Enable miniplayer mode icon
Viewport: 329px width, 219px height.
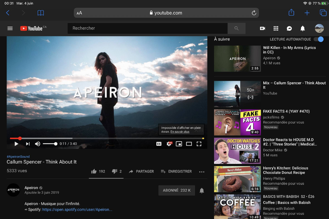pos(179,144)
